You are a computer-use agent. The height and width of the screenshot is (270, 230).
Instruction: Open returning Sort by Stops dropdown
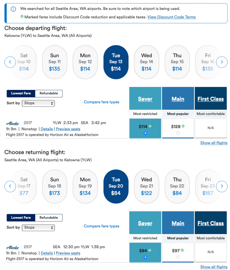[38, 227]
